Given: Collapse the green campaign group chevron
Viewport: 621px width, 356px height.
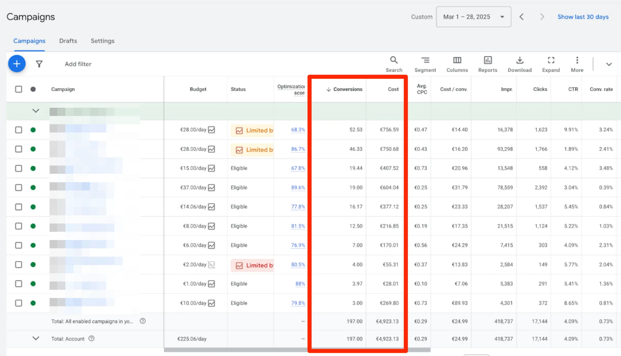Looking at the screenshot, I should pyautogui.click(x=36, y=111).
